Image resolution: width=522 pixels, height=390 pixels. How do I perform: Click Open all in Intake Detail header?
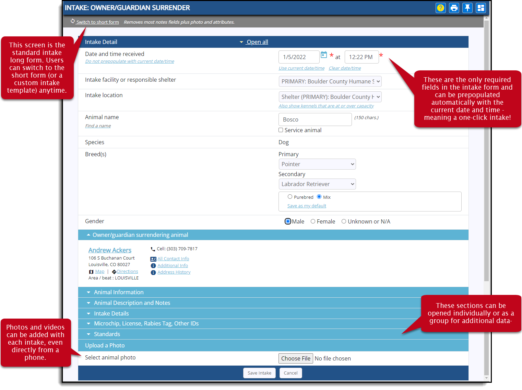257,42
